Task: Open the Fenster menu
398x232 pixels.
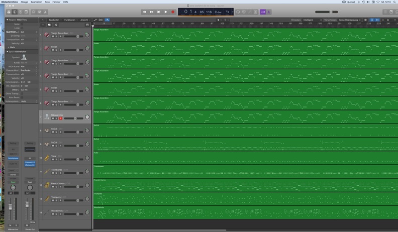Action: click(56, 2)
